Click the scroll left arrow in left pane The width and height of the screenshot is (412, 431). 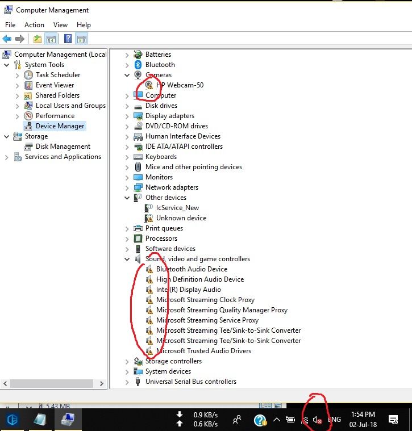coord(5,383)
